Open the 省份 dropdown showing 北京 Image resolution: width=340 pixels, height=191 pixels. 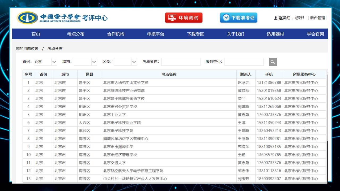click(x=45, y=62)
